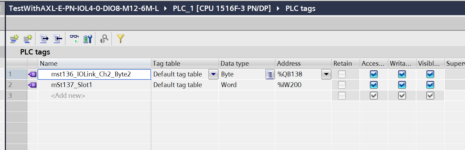
Task: Click the battery and wrench toolbar icon
Action: [88, 39]
